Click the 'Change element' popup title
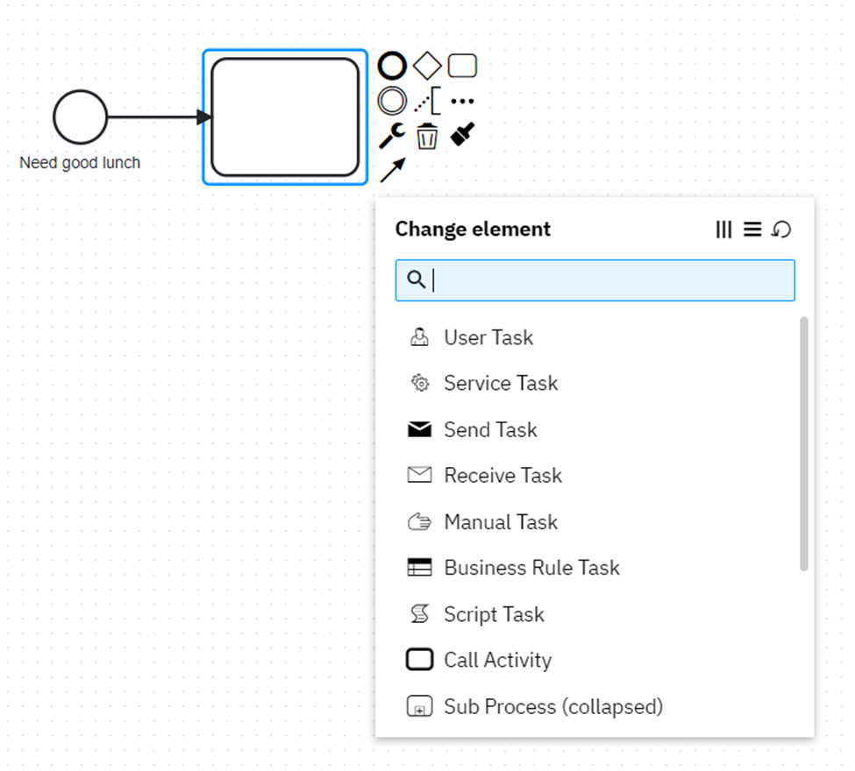855x771 pixels. [x=473, y=230]
